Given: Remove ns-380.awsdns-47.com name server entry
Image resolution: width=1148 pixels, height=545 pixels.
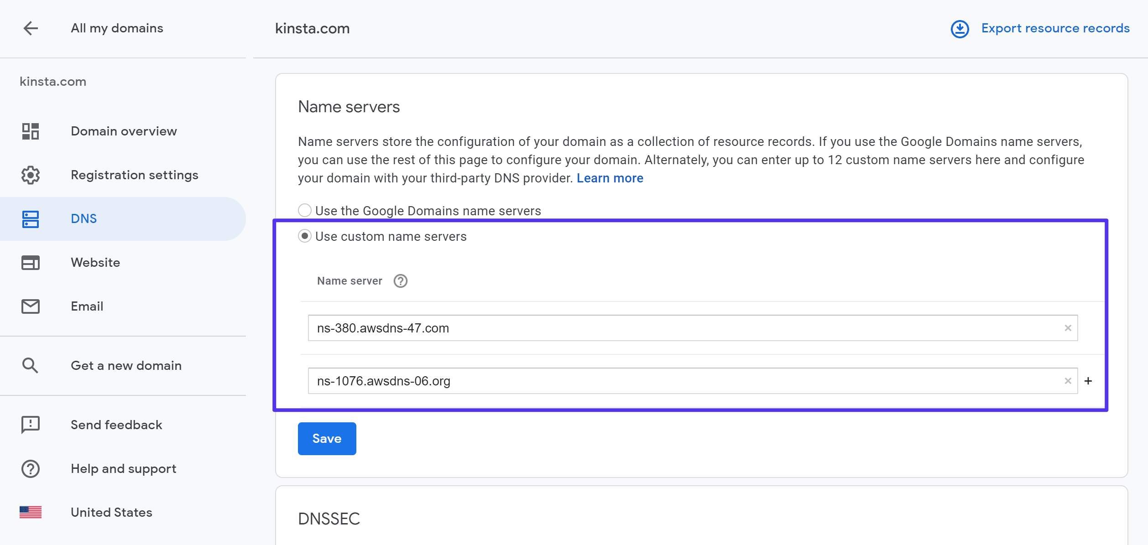Looking at the screenshot, I should pos(1068,328).
